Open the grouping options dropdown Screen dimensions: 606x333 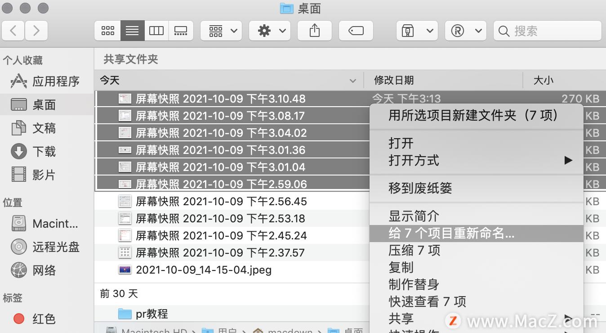click(x=221, y=31)
